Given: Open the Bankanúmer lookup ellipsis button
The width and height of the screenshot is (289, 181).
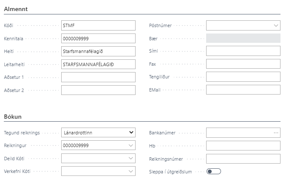Looking at the screenshot, I should click(276, 133).
